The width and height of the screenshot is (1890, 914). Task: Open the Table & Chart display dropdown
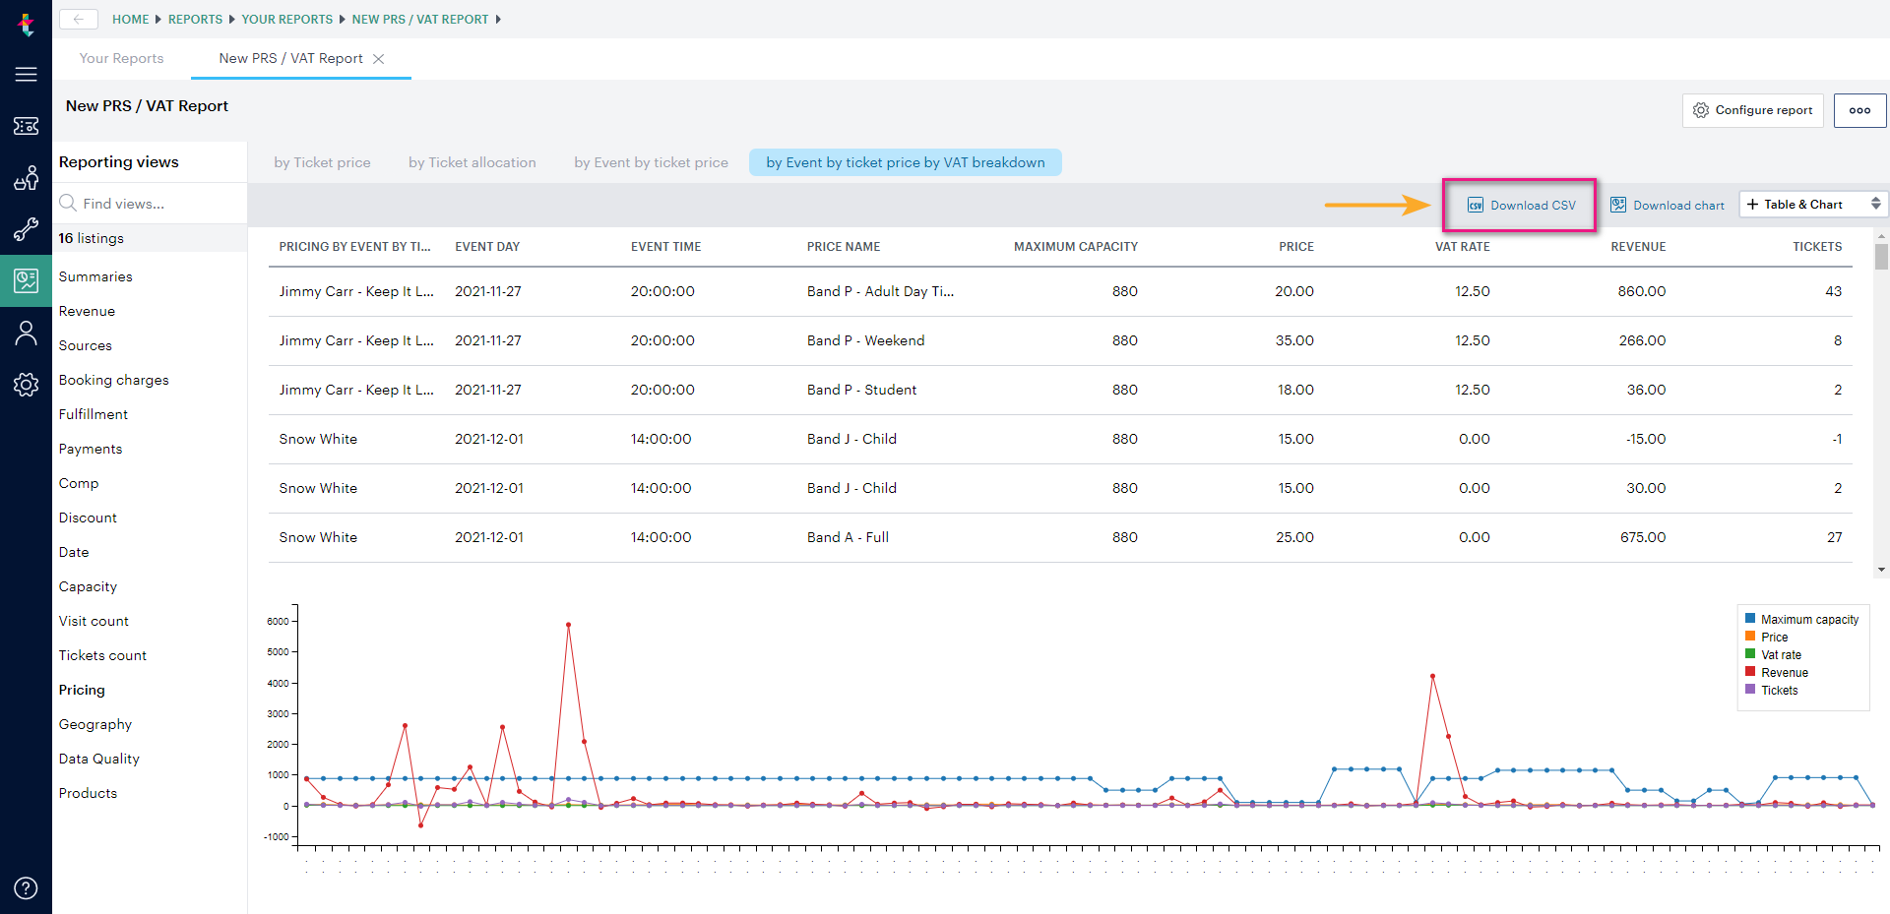point(1812,204)
